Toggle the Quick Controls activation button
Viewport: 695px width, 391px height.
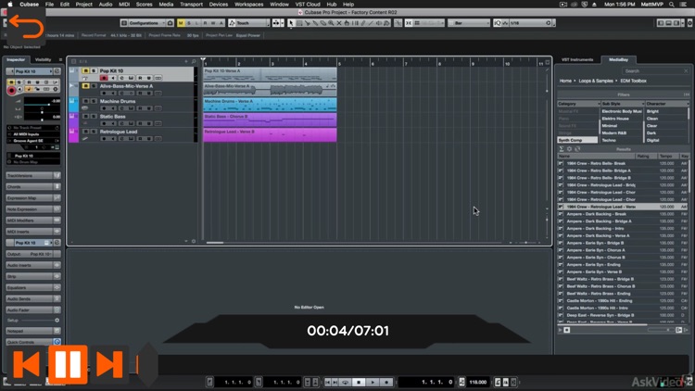57,342
